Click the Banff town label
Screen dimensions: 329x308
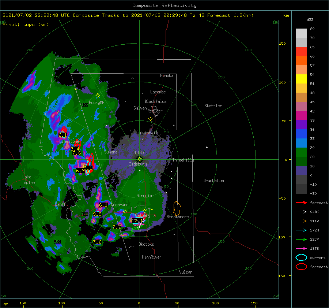click(60, 204)
